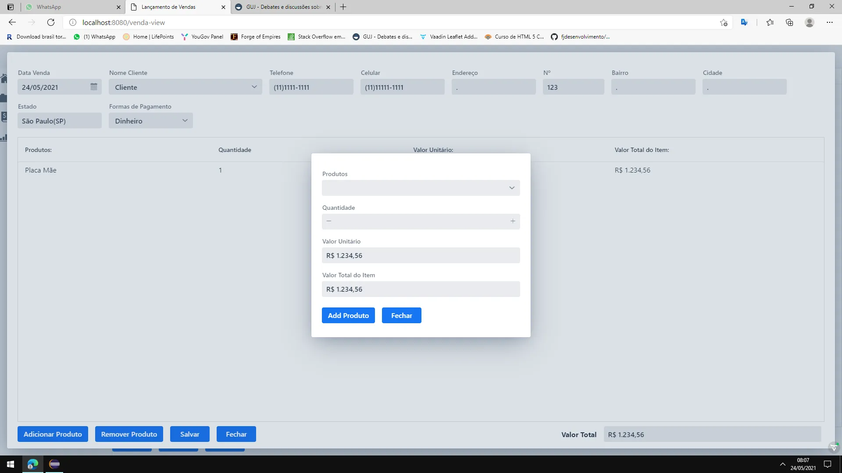
Task: Click the Eclipse icon in taskbar
Action: [x=54, y=464]
